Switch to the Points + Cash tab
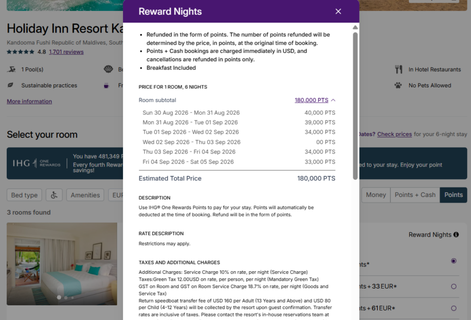Screen dimensions: 471x320 415,195
